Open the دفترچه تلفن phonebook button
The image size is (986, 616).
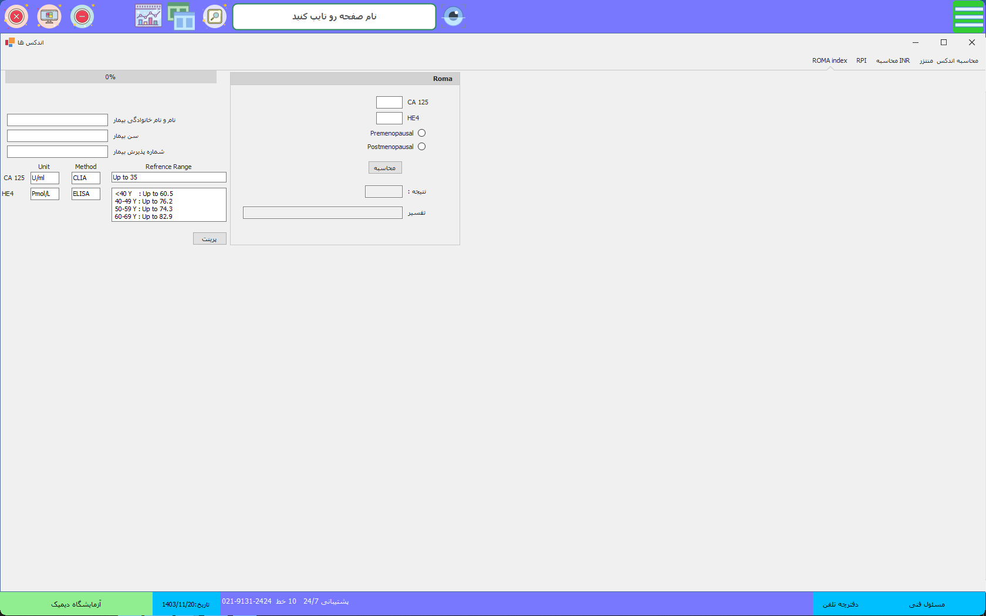tap(840, 604)
